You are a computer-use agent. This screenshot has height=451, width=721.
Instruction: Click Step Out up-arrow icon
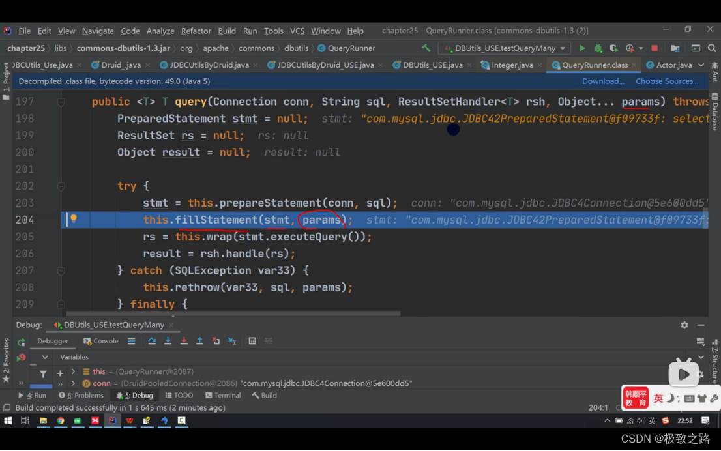tap(199, 341)
